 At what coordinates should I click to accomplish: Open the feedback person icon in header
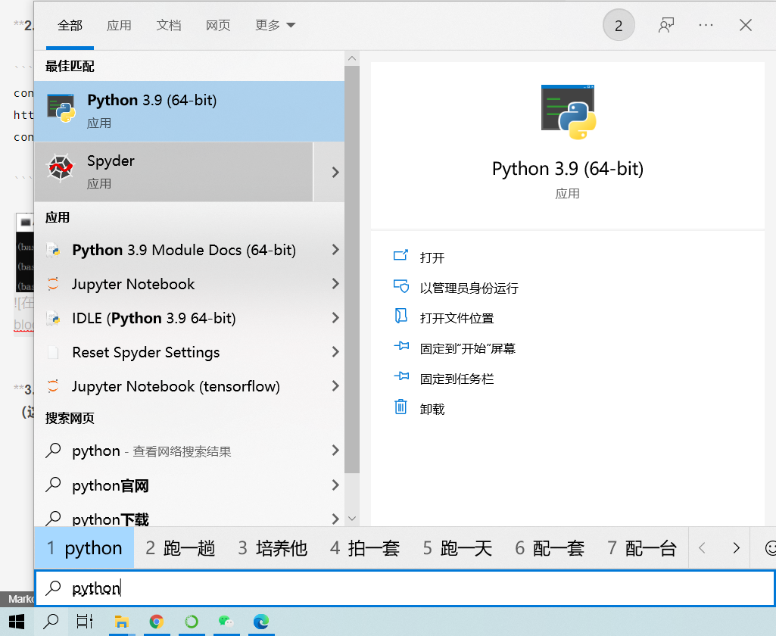(666, 25)
